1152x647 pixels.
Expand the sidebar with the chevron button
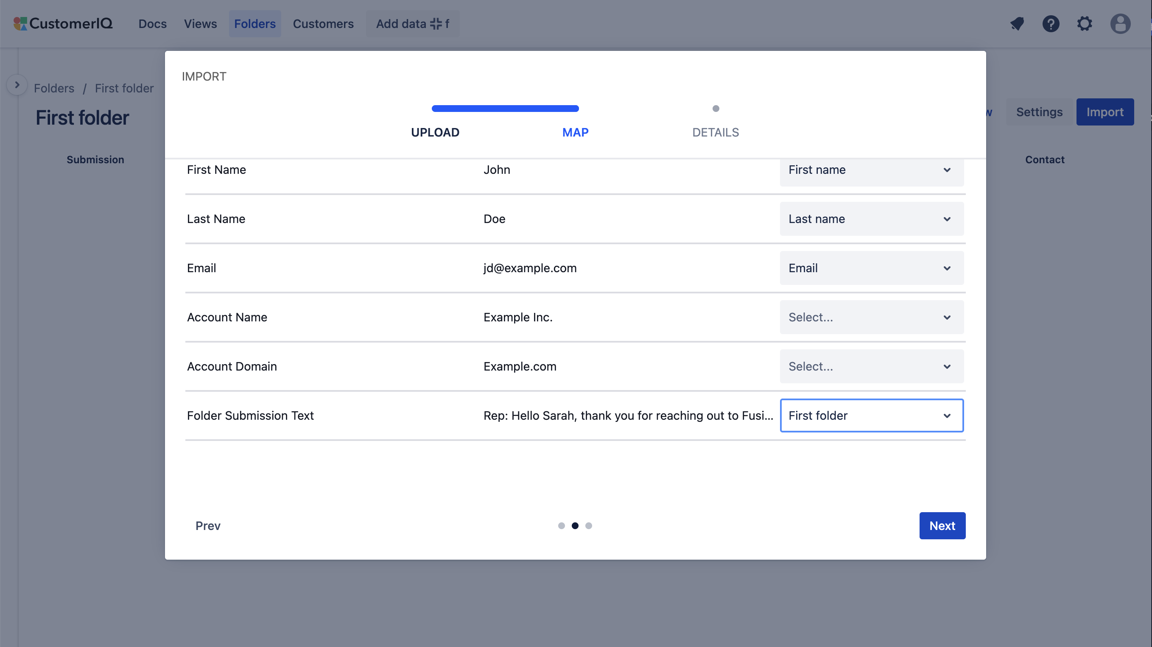point(17,85)
